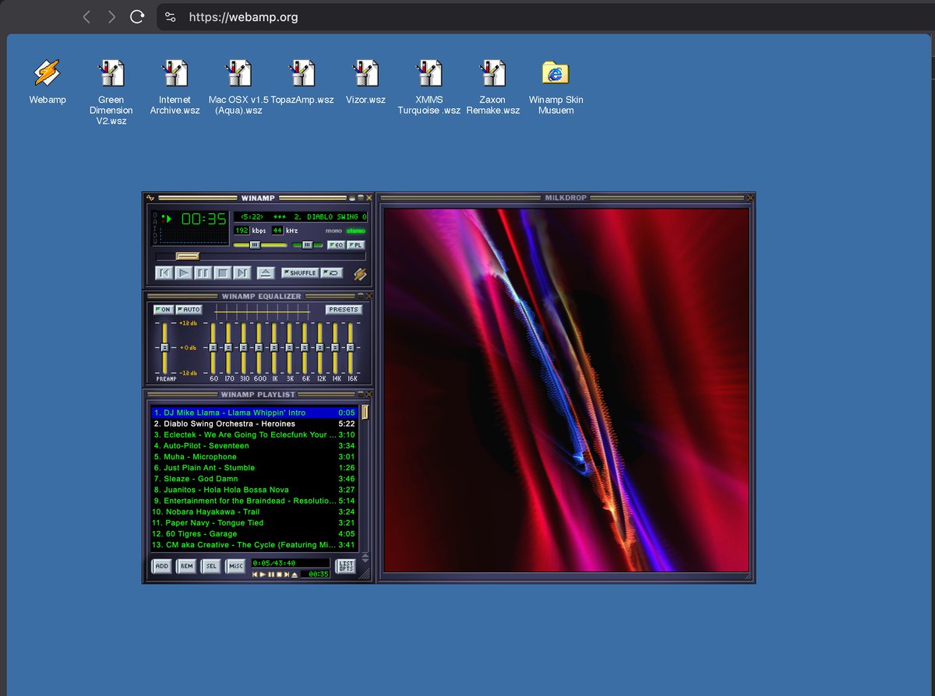Viewport: 935px width, 696px height.
Task: Select track 12. 60 Tigres - Garage
Action: [x=254, y=534]
